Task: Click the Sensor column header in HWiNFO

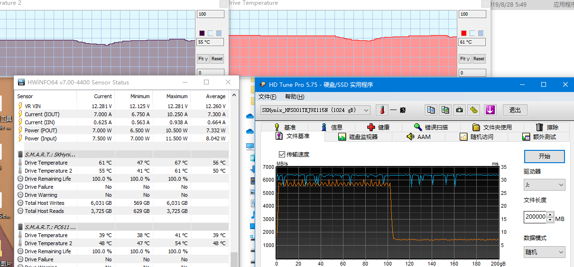Action: [46, 96]
